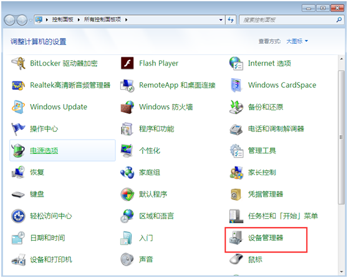This screenshot has width=348, height=278.
Task: Open the 家庭组 spheres icon
Action: pyautogui.click(x=127, y=173)
